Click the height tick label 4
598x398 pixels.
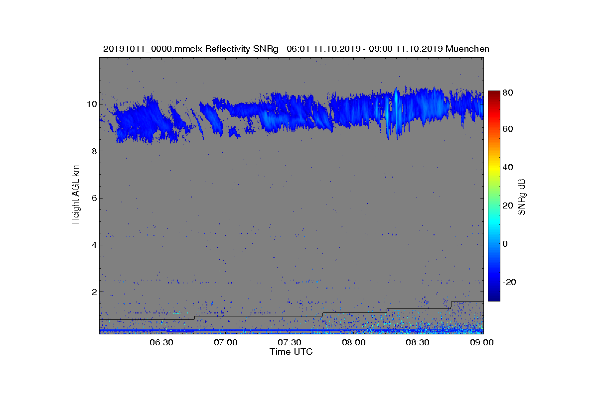pos(93,245)
